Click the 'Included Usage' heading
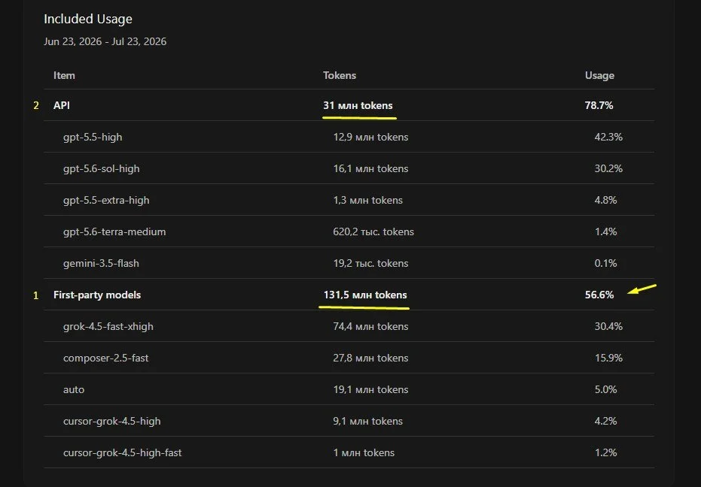Image resolution: width=701 pixels, height=487 pixels. (x=88, y=20)
